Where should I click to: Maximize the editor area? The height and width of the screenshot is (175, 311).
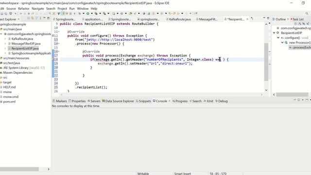268,18
